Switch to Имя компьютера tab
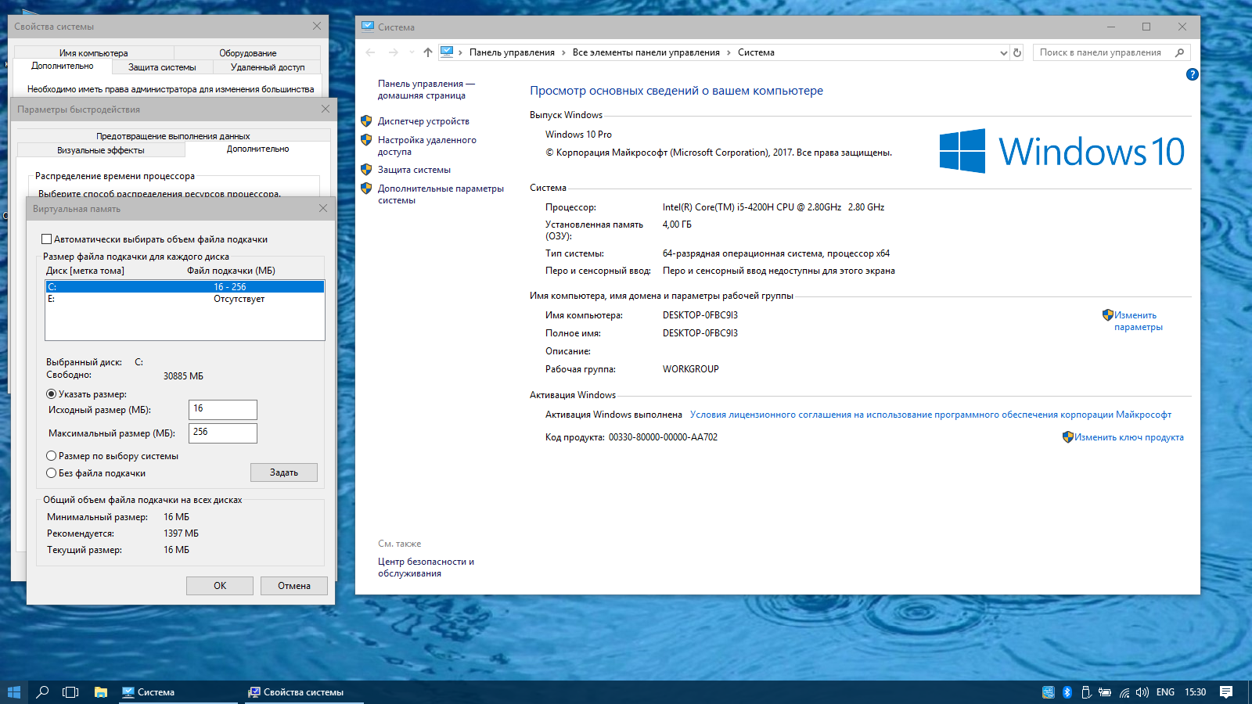The height and width of the screenshot is (704, 1252). (x=94, y=53)
